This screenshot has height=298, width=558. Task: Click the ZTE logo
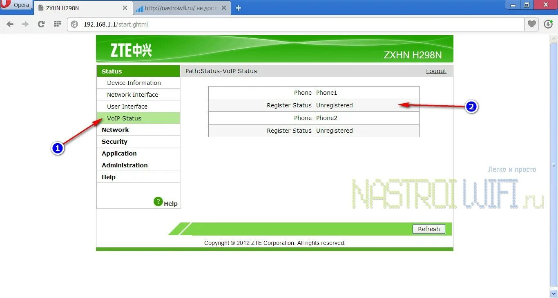(131, 50)
